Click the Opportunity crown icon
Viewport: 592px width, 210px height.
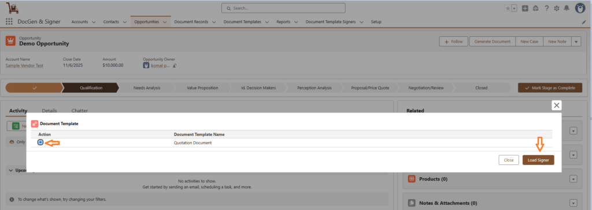pos(10,41)
